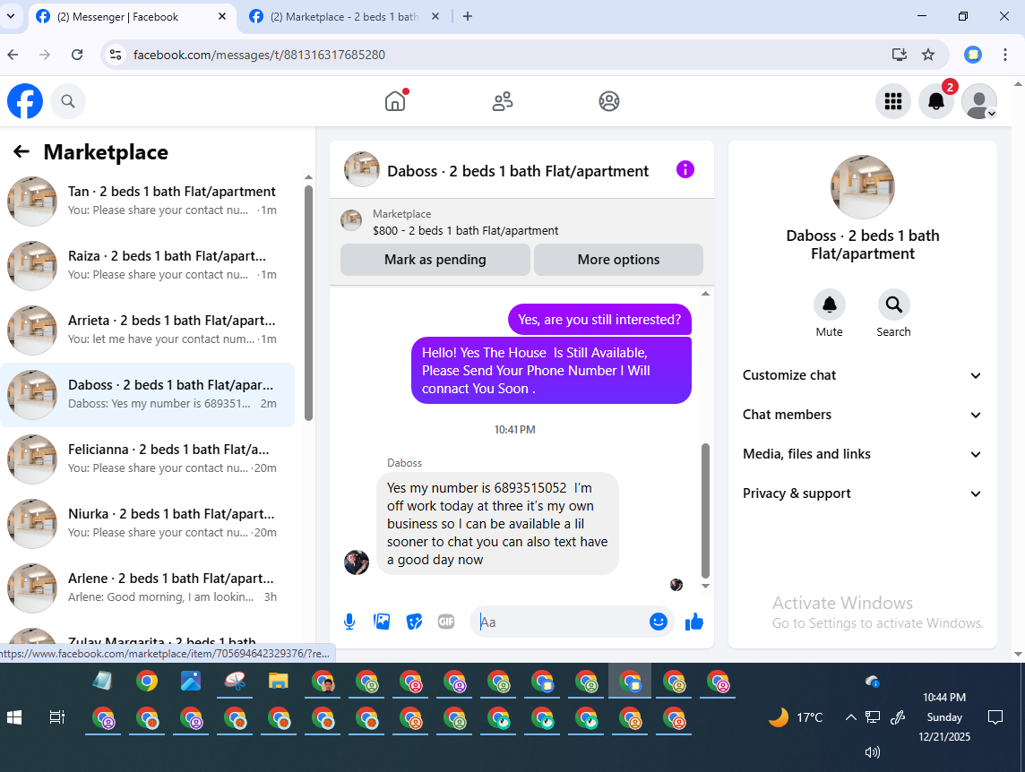
Task: Expand Media, files and links section
Action: (x=862, y=454)
